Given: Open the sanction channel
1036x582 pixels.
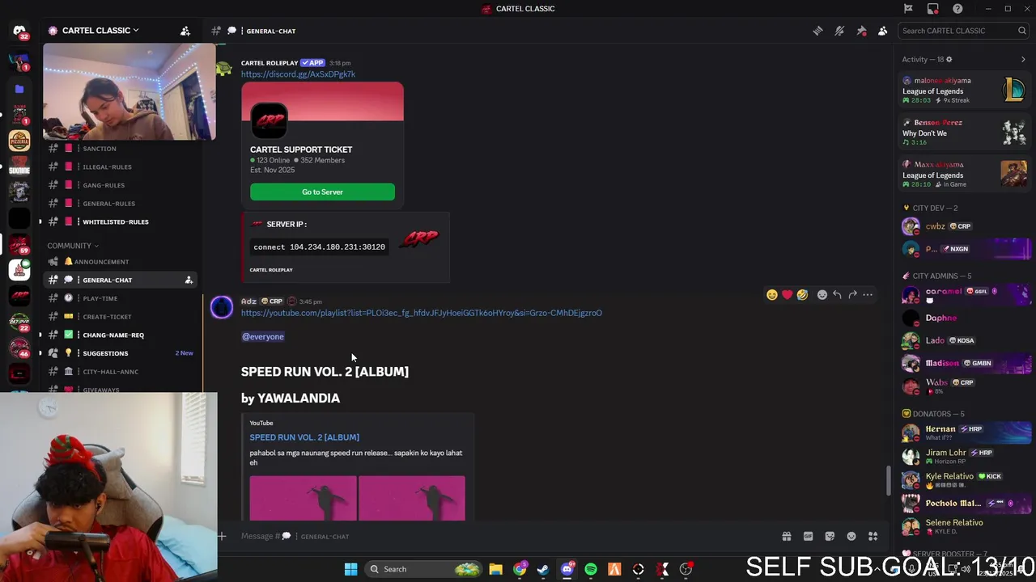Looking at the screenshot, I should pos(100,149).
